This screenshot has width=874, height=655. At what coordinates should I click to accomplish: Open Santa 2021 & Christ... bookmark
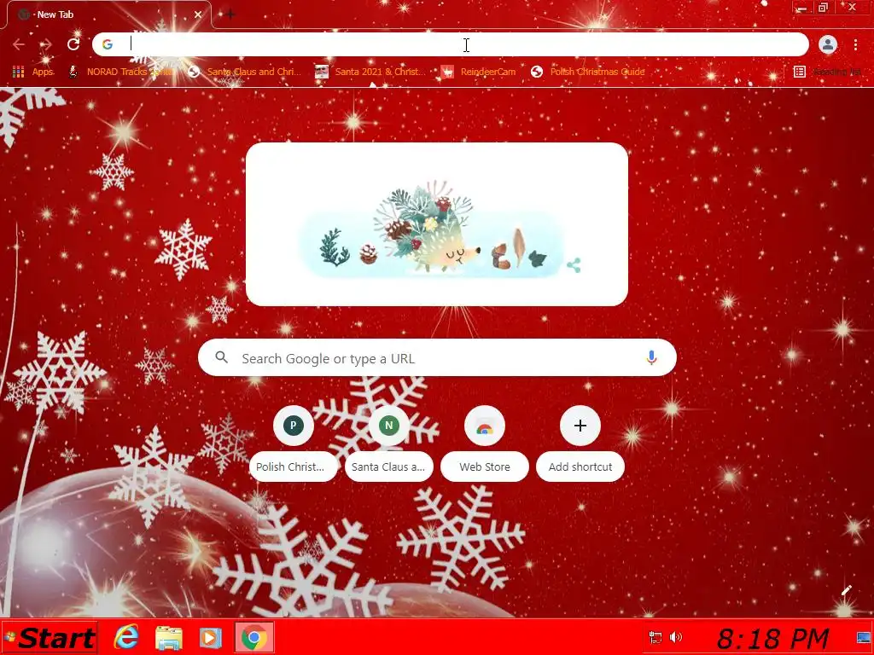tap(370, 72)
